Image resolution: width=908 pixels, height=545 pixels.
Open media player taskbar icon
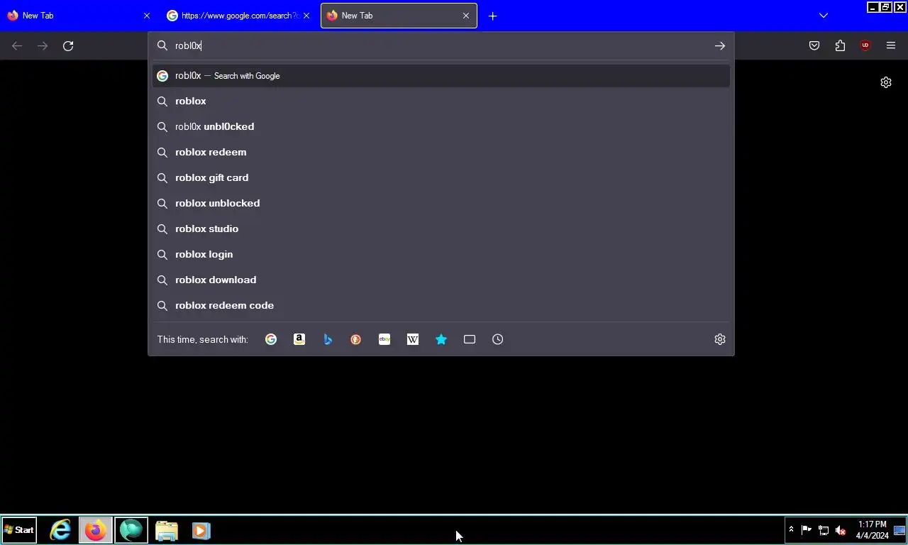pyautogui.click(x=201, y=530)
